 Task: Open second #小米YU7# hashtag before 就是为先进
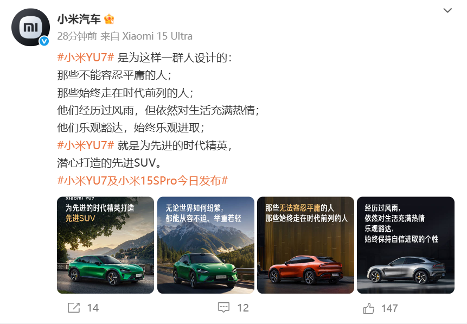[86, 145]
